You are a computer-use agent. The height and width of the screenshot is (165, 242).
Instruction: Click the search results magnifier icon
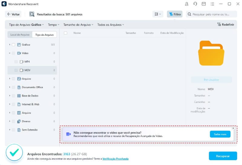[x=32, y=14]
